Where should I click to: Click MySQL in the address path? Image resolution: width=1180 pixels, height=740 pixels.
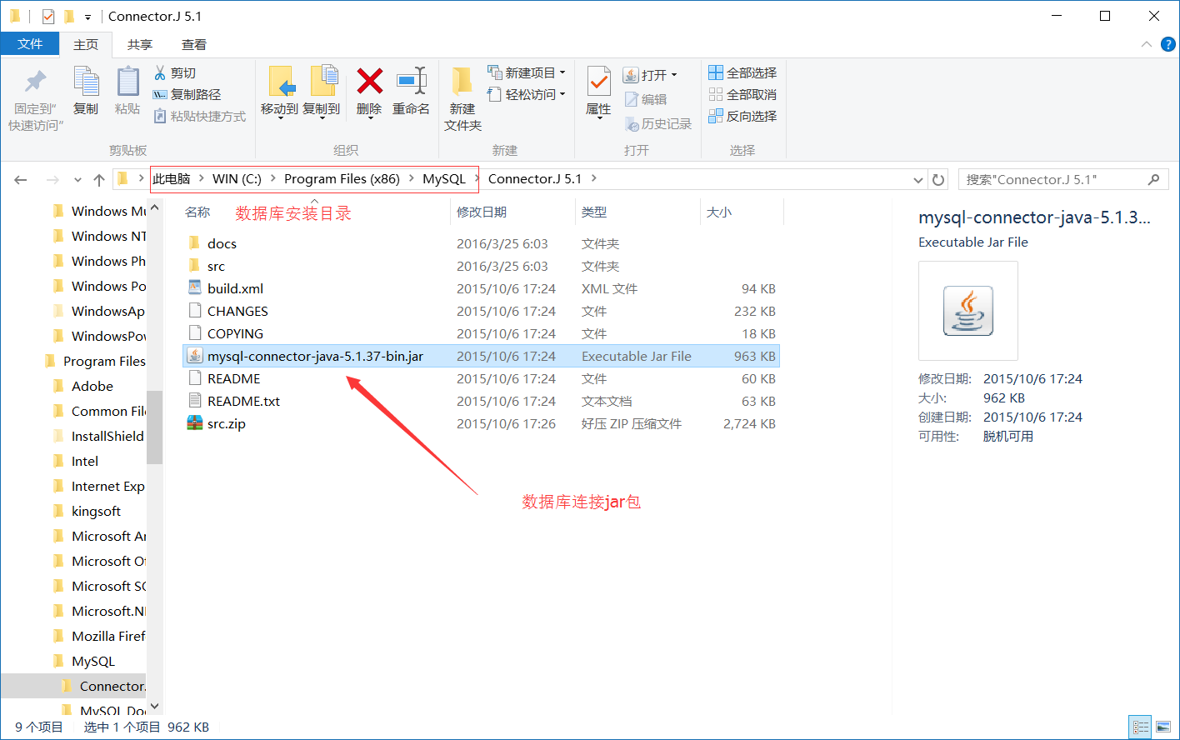point(444,179)
